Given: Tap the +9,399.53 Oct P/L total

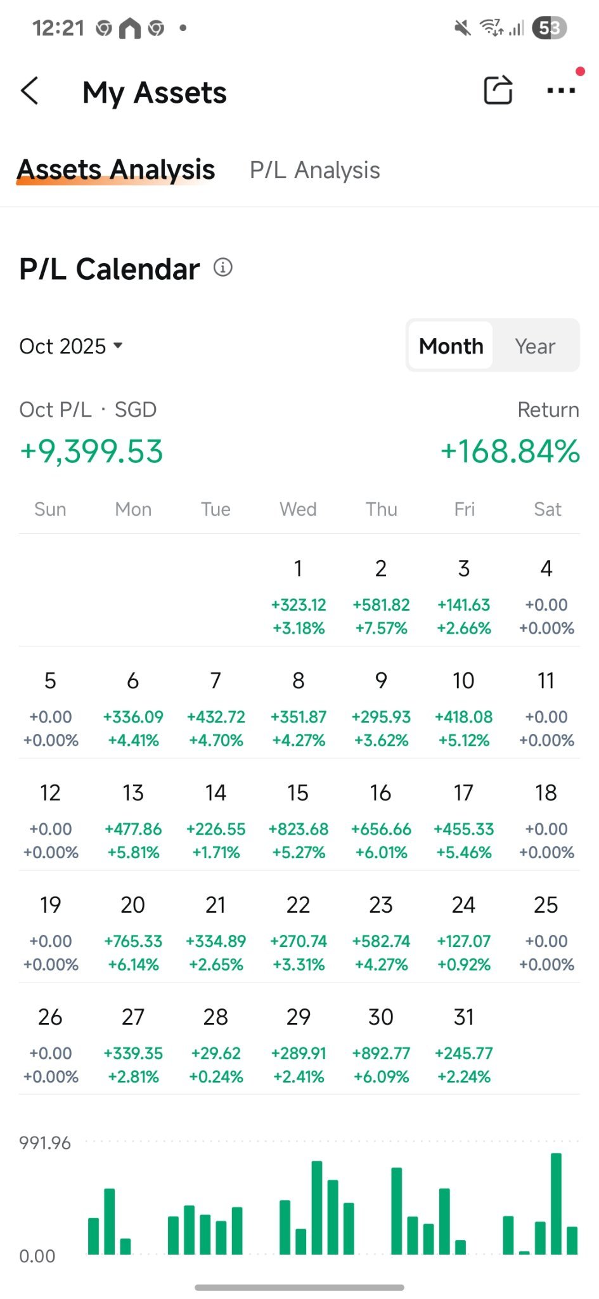Looking at the screenshot, I should 92,452.
